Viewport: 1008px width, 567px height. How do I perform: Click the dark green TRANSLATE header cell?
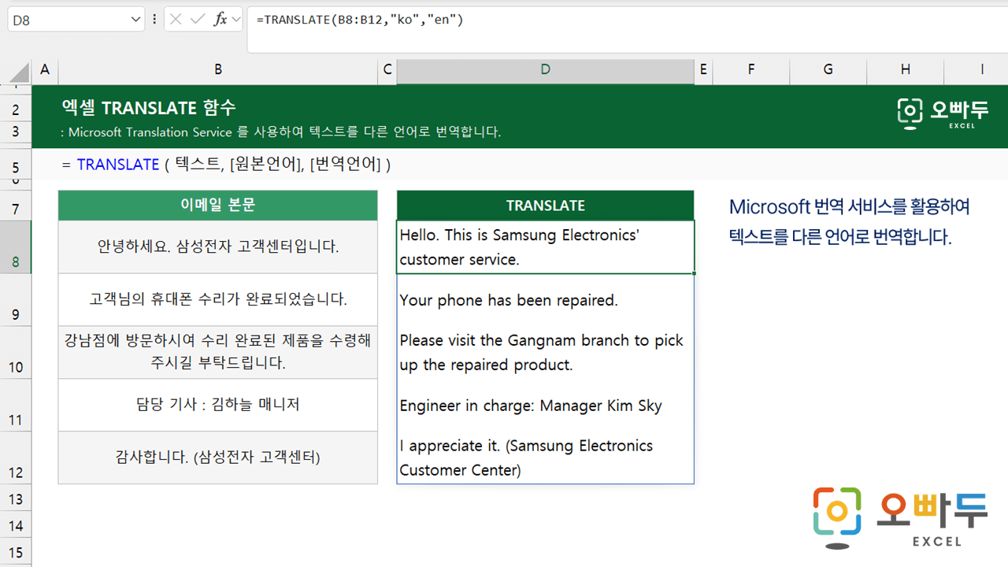click(546, 205)
